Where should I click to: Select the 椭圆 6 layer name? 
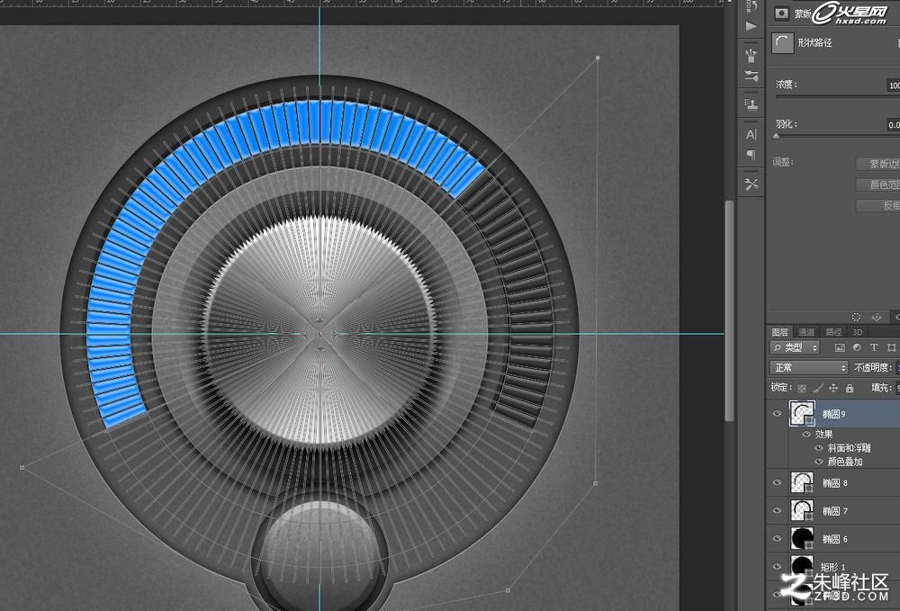point(834,539)
